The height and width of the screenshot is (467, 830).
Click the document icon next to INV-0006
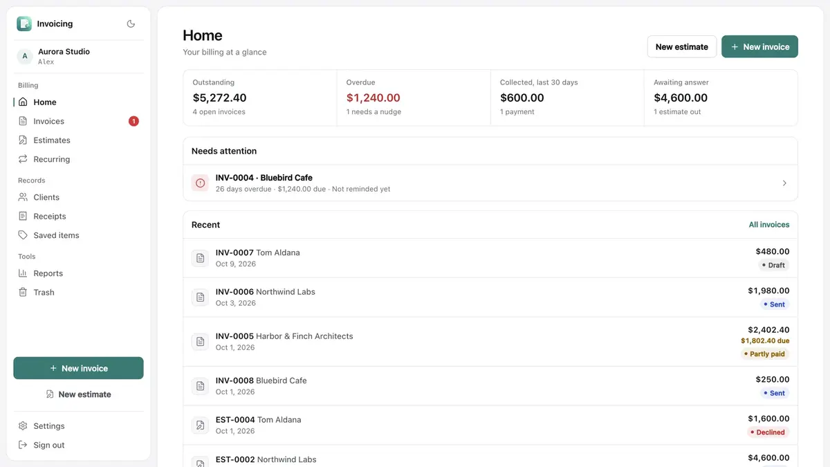click(x=201, y=297)
